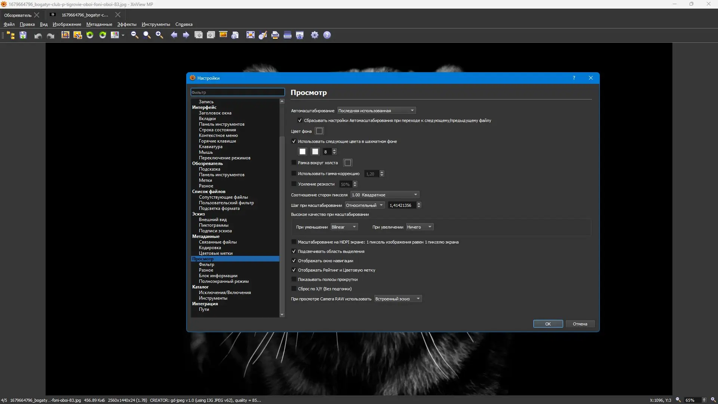Click the Resize image toolbar icon
Screen dimensions: 718x404
[x=78, y=35]
